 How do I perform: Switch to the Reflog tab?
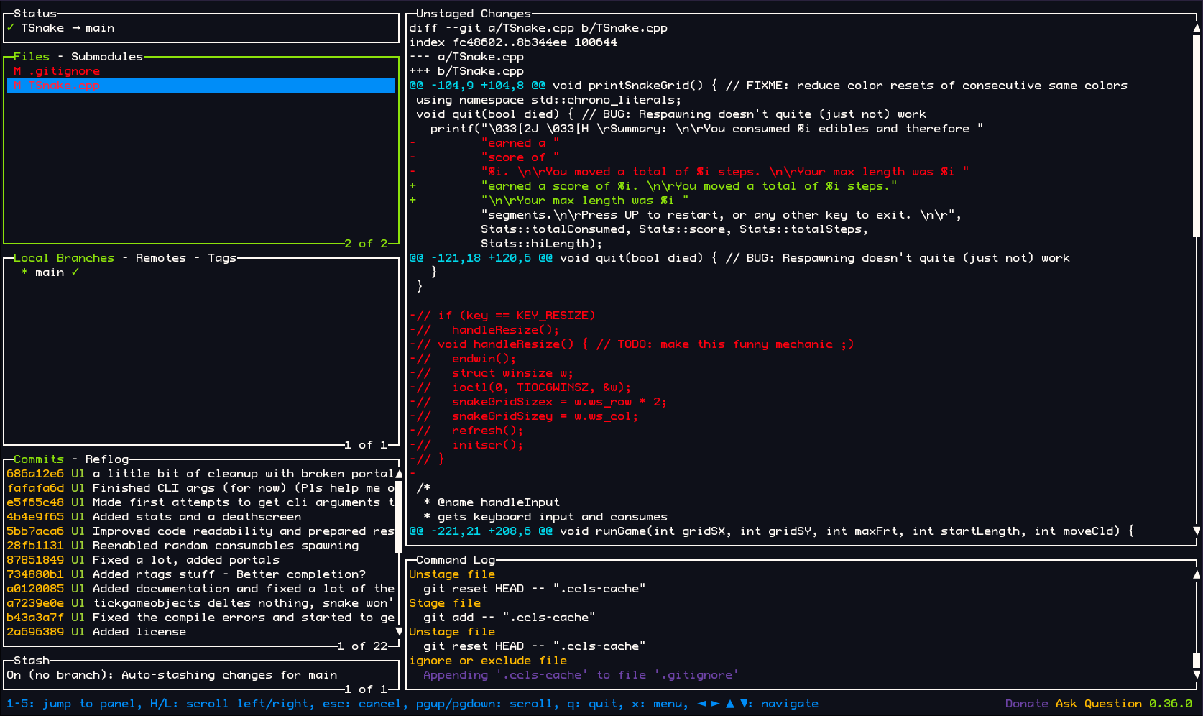(107, 459)
